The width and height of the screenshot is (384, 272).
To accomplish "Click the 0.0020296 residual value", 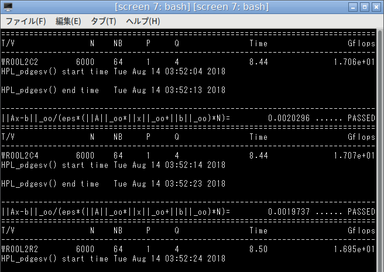I will point(289,118).
